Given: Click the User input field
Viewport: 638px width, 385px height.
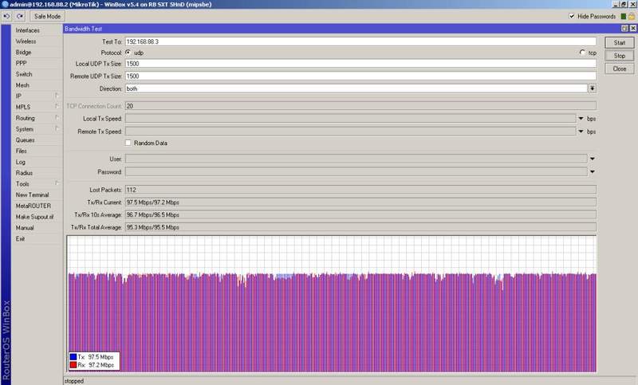Looking at the screenshot, I should tap(356, 159).
